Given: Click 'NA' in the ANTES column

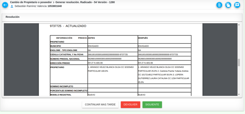Looking at the screenshot, I should coord(89,50).
